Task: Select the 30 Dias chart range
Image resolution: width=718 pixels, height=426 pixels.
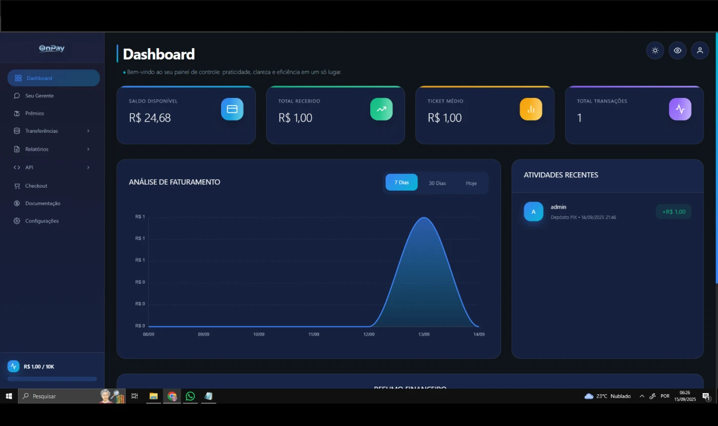Action: [437, 183]
